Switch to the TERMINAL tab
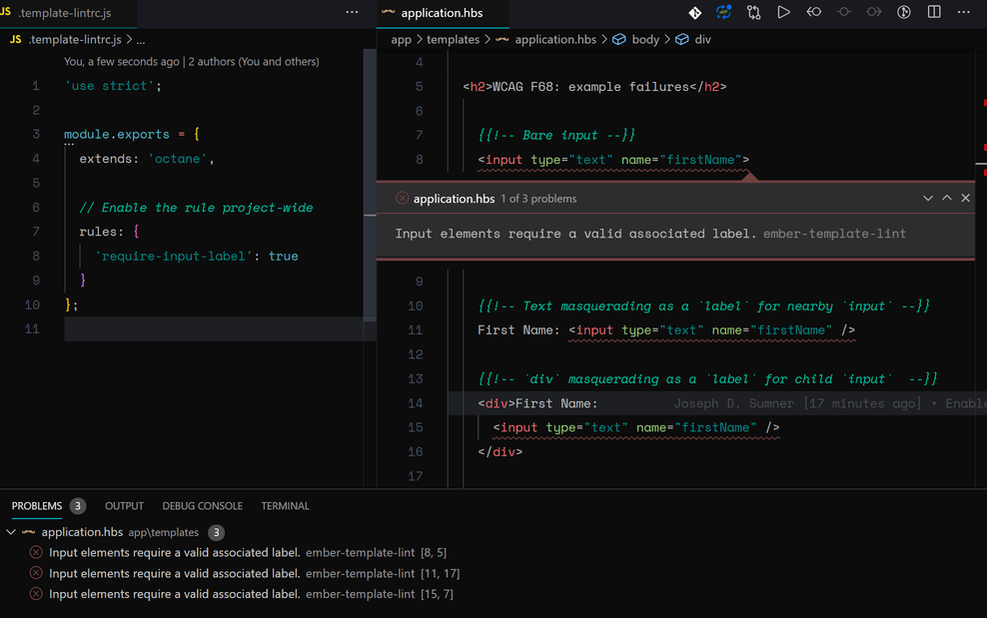Screen dimensions: 987x618 pyautogui.click(x=285, y=505)
